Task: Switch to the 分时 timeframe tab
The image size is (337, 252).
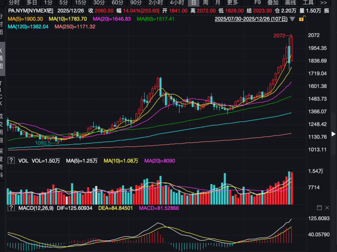Action: click(14, 2)
